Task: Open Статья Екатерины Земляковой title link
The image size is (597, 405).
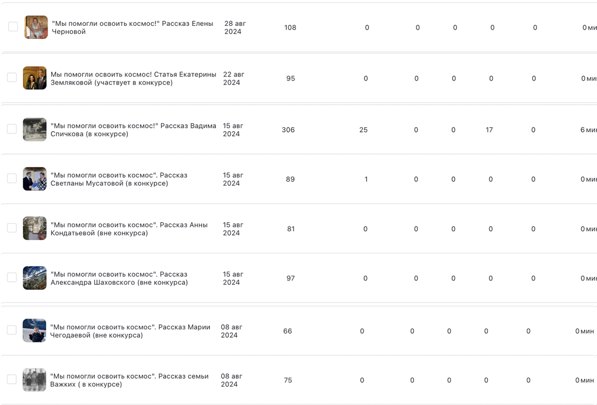Action: (x=133, y=79)
